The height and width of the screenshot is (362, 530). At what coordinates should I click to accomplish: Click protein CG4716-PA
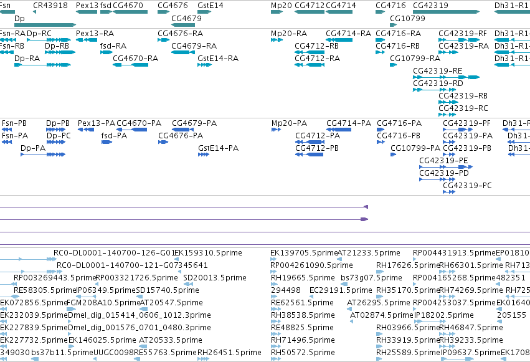tap(399, 123)
